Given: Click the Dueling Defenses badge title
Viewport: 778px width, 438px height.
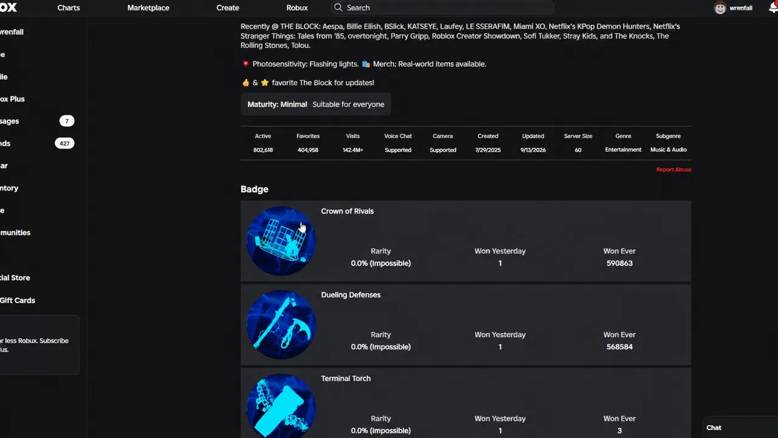Looking at the screenshot, I should pos(351,295).
